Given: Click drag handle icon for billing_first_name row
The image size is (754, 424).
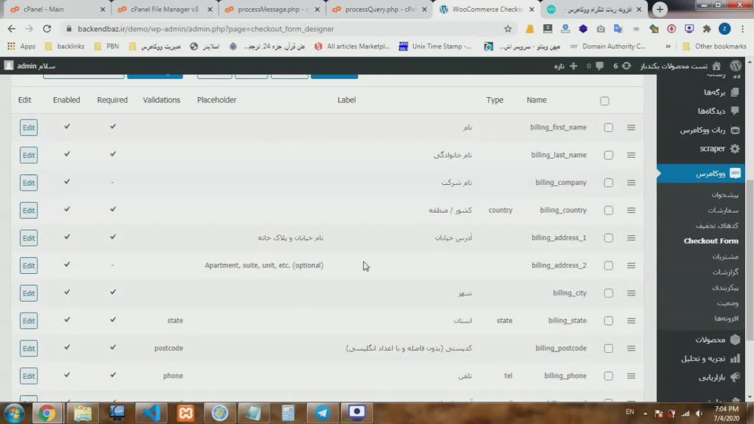Looking at the screenshot, I should click(x=631, y=127).
